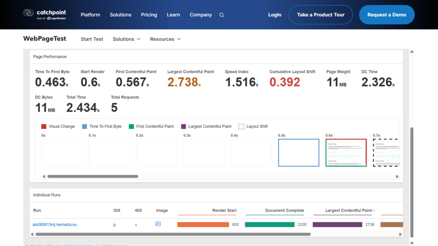Select the 0.6s filmstrip thumbnail
438x246 pixels.
click(x=346, y=152)
